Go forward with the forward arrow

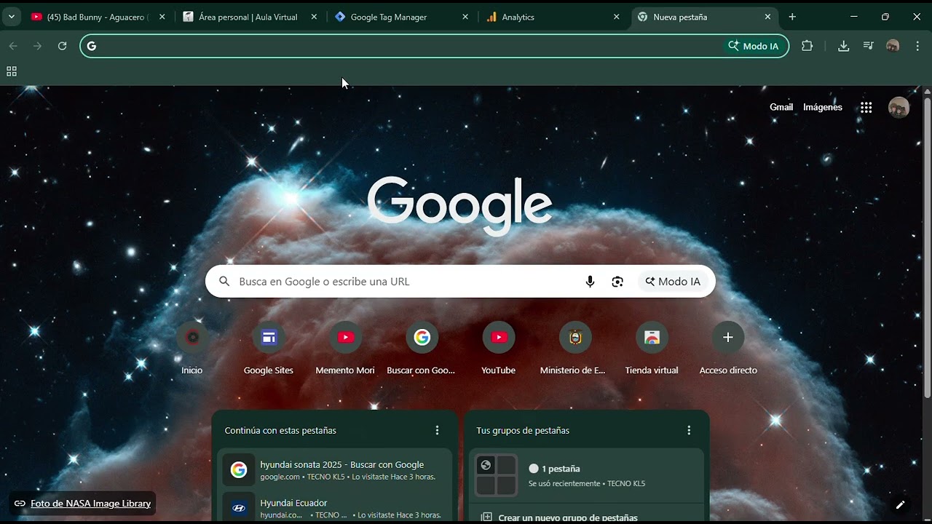(x=38, y=46)
